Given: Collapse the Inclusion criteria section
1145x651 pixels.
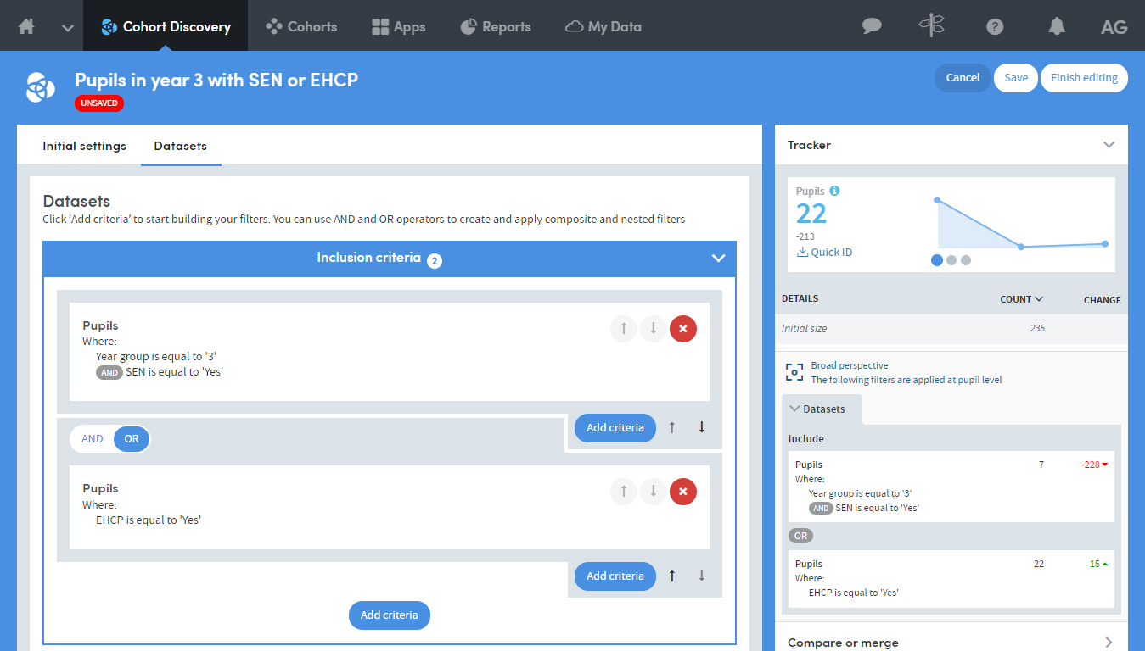Looking at the screenshot, I should pyautogui.click(x=718, y=258).
